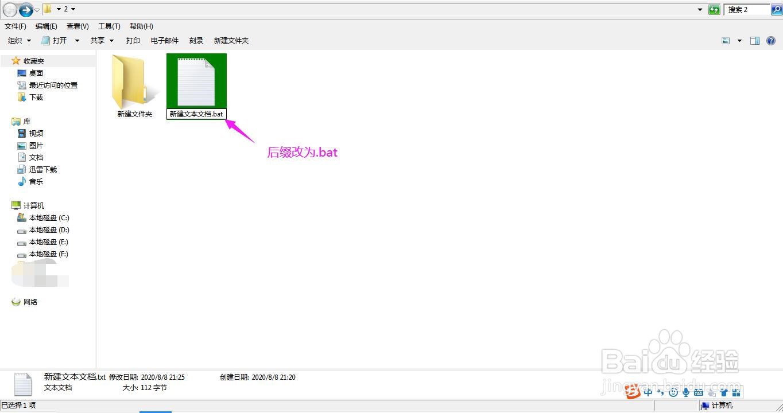The height and width of the screenshot is (413, 783).
Task: Click the shirt skin icon on IME bar
Action: point(723,392)
